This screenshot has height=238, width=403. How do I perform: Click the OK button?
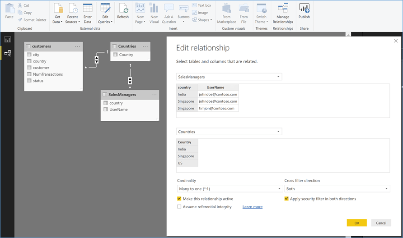coord(356,223)
